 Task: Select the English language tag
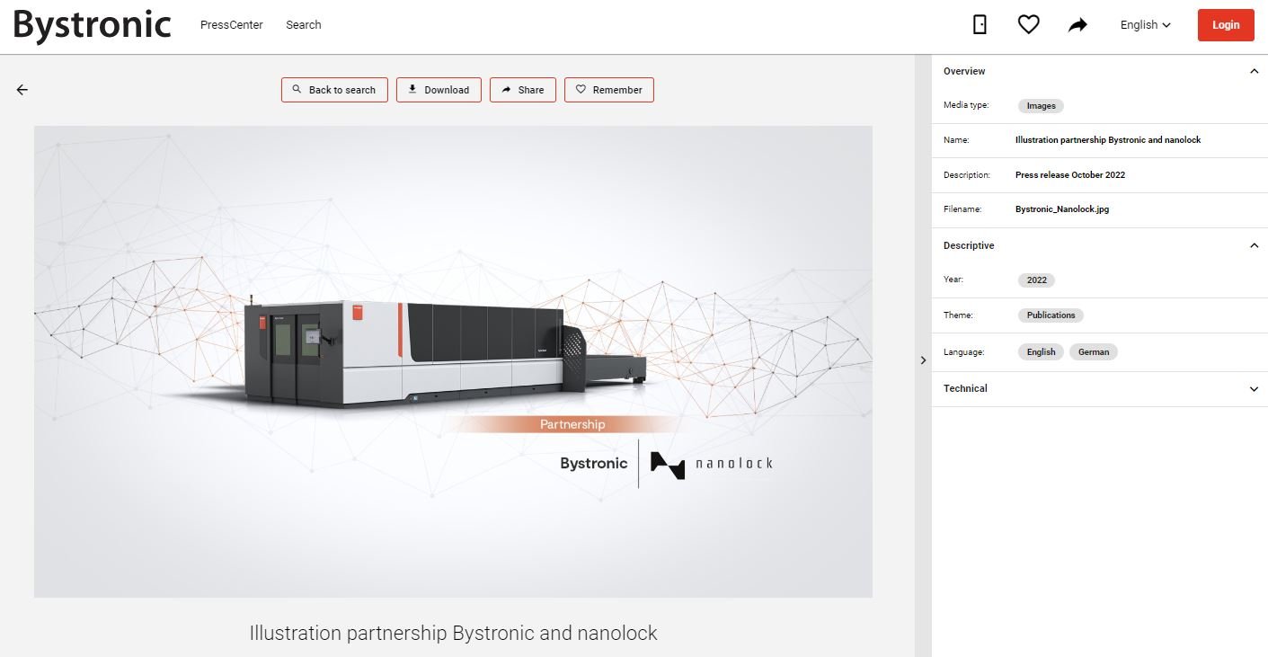1041,352
